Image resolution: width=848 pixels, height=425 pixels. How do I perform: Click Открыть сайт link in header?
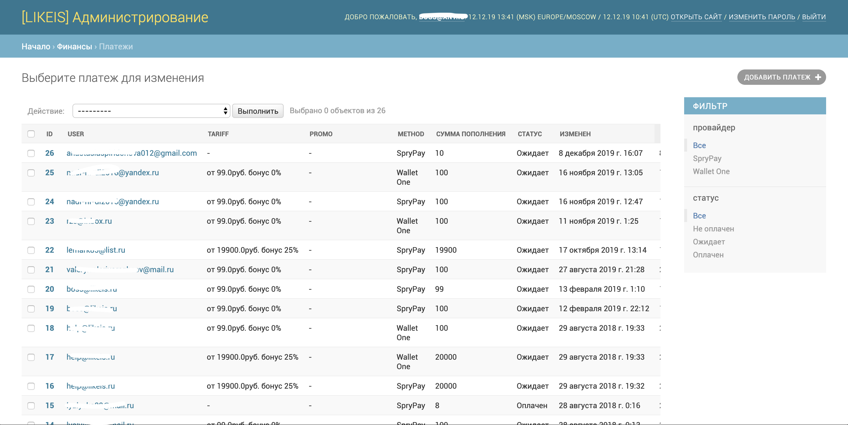(696, 17)
